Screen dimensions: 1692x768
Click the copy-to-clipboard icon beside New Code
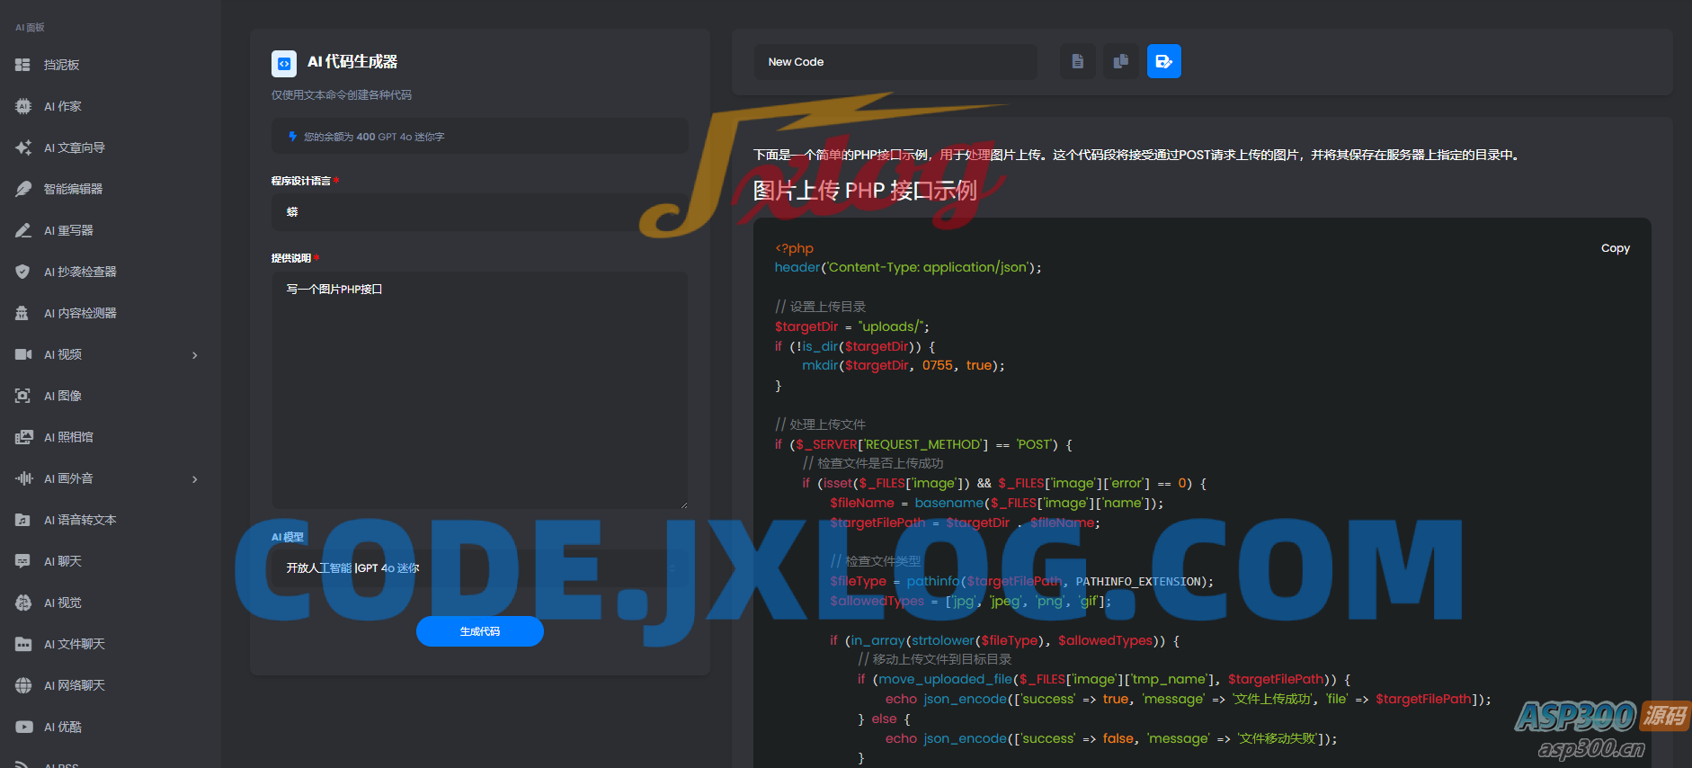coord(1120,62)
